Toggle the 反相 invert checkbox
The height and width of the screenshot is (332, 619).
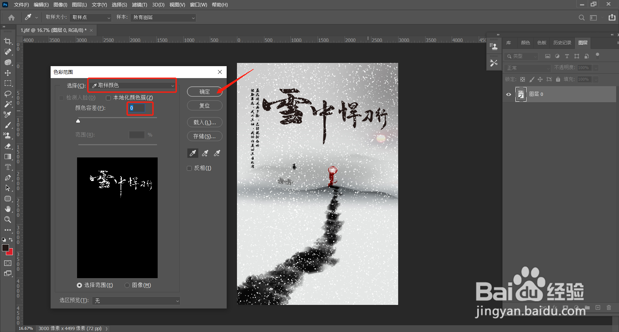[x=189, y=168]
